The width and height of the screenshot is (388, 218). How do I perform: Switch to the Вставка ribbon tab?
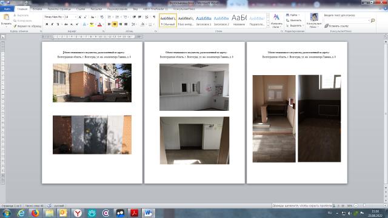click(38, 9)
